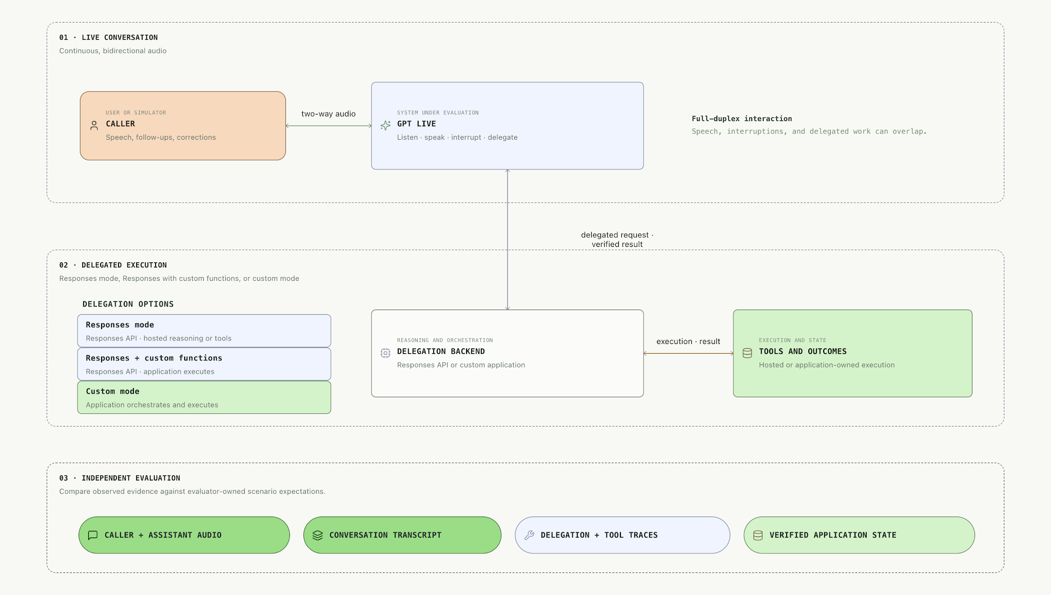Click 'SYSTEM UNDER EVALUATION' caption

coord(438,113)
